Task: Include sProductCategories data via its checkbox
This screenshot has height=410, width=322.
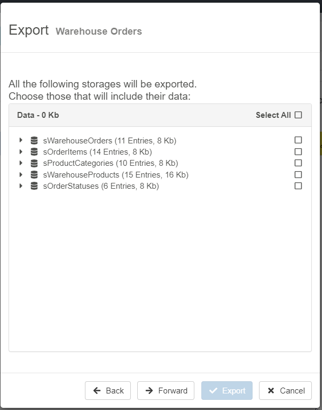Action: point(298,163)
